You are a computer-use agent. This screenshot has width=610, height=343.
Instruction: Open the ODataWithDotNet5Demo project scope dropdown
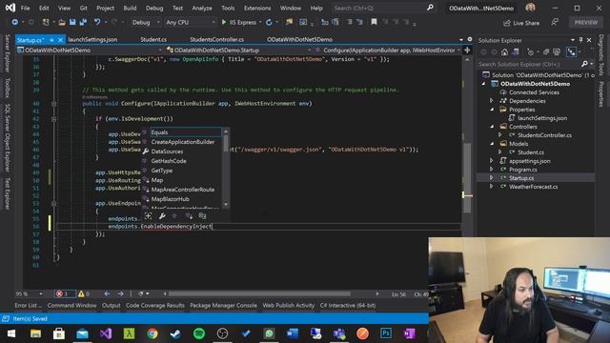tap(91, 50)
